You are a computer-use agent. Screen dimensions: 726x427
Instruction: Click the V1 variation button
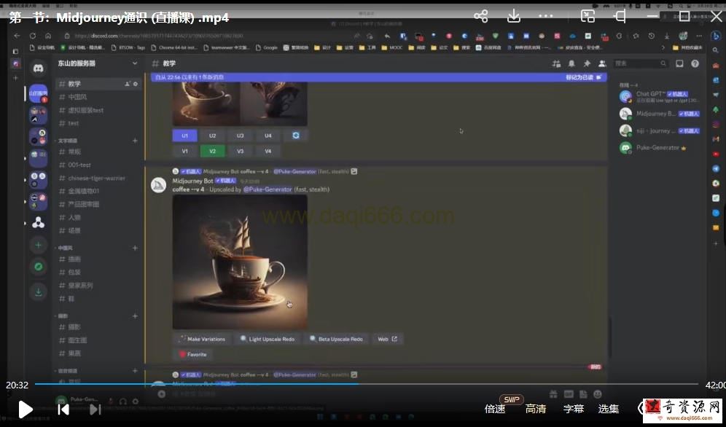tap(184, 151)
